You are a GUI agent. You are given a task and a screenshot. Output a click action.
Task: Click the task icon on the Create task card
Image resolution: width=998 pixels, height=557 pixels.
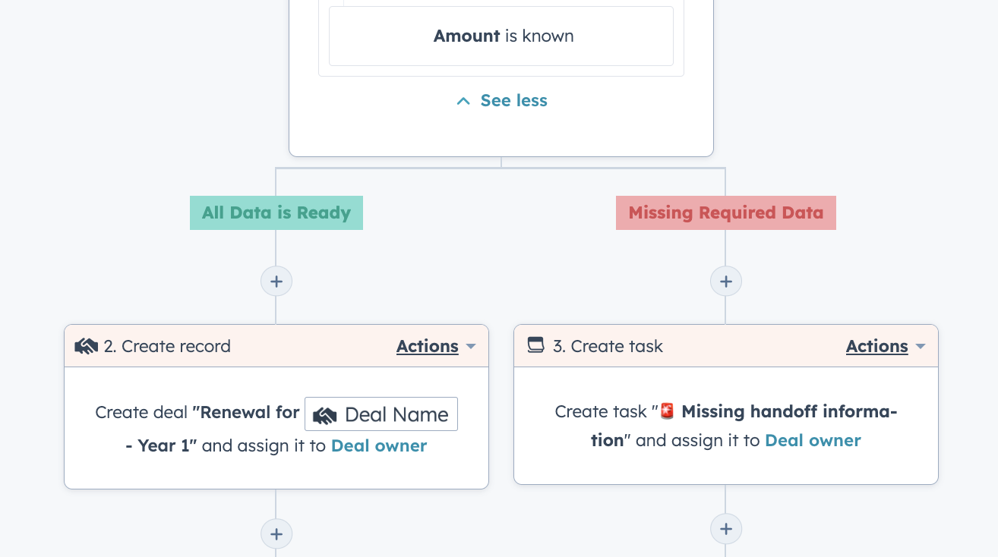[534, 345]
